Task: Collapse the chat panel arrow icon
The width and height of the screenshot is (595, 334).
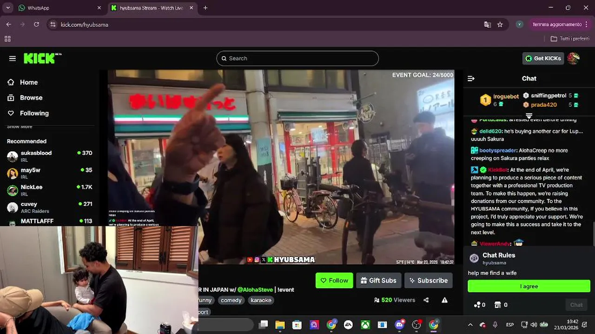Action: coord(471,78)
